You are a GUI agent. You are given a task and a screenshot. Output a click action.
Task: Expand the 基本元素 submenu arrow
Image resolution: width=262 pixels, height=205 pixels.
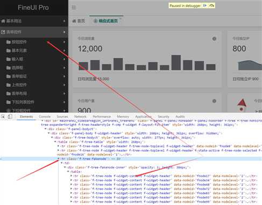tap(64, 51)
